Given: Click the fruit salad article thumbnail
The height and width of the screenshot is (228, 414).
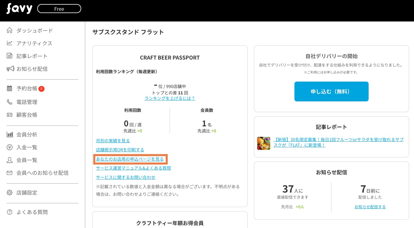Looking at the screenshot, I should click(264, 143).
